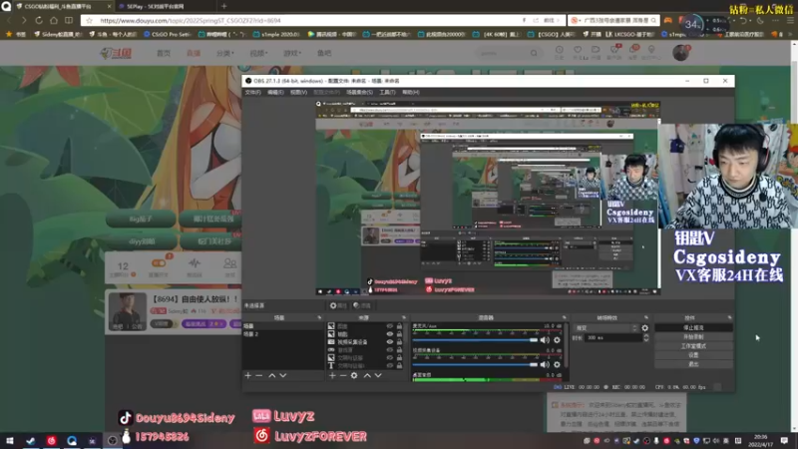Toggle the lock on the 视频采集设备 source
798x449 pixels.
coord(400,342)
